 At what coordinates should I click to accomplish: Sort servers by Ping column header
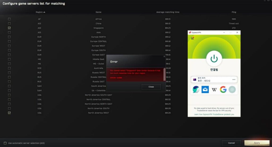[233, 12]
